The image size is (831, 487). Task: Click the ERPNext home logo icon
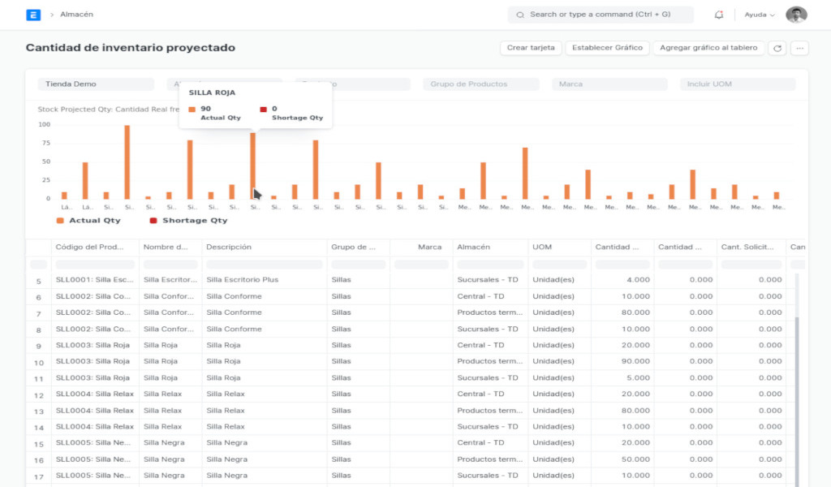click(33, 15)
